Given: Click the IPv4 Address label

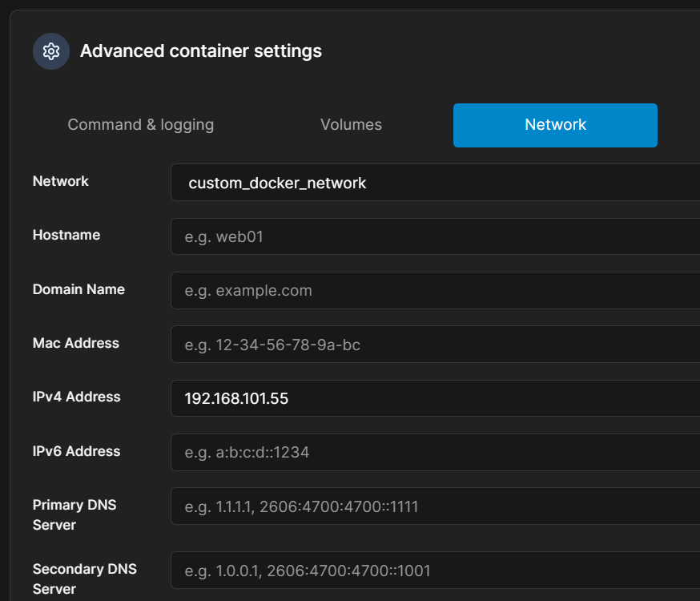Looking at the screenshot, I should [x=76, y=397].
